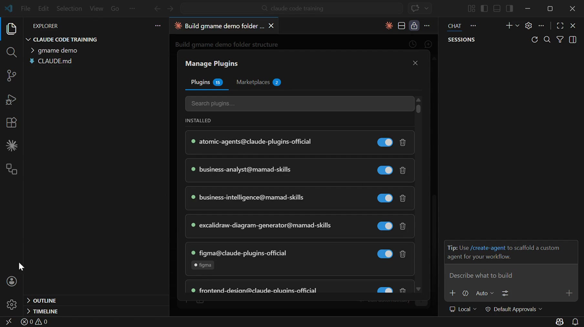Maximize the chat panel
Screen dimensions: 584x327
(x=560, y=26)
